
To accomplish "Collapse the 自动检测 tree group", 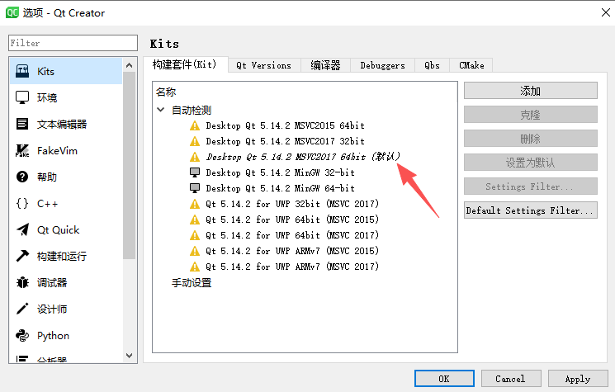I will tap(160, 110).
